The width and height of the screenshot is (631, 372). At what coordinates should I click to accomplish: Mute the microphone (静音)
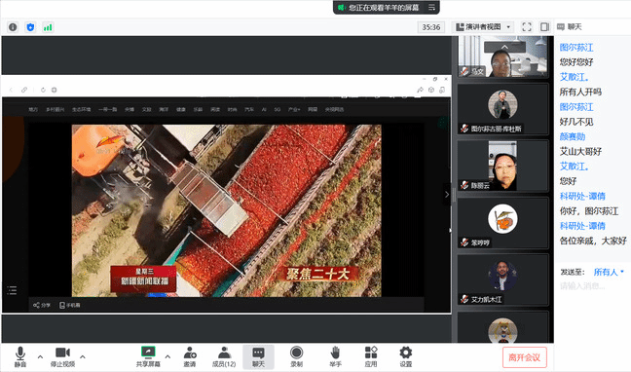(x=20, y=356)
